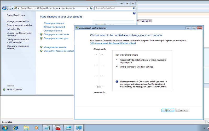Open Parental Controls link
Viewport: 209px width, 131px height.
(x=14, y=90)
